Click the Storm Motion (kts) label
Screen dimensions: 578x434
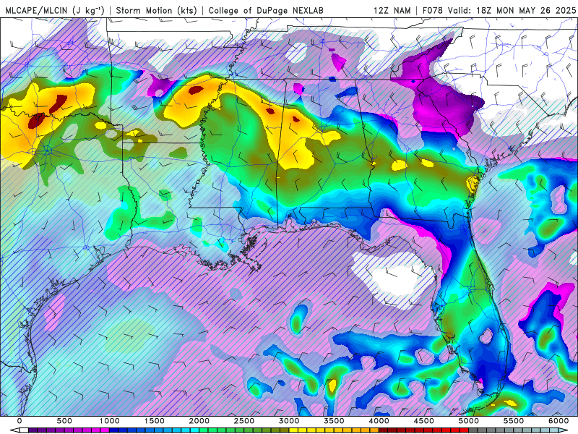coord(157,10)
